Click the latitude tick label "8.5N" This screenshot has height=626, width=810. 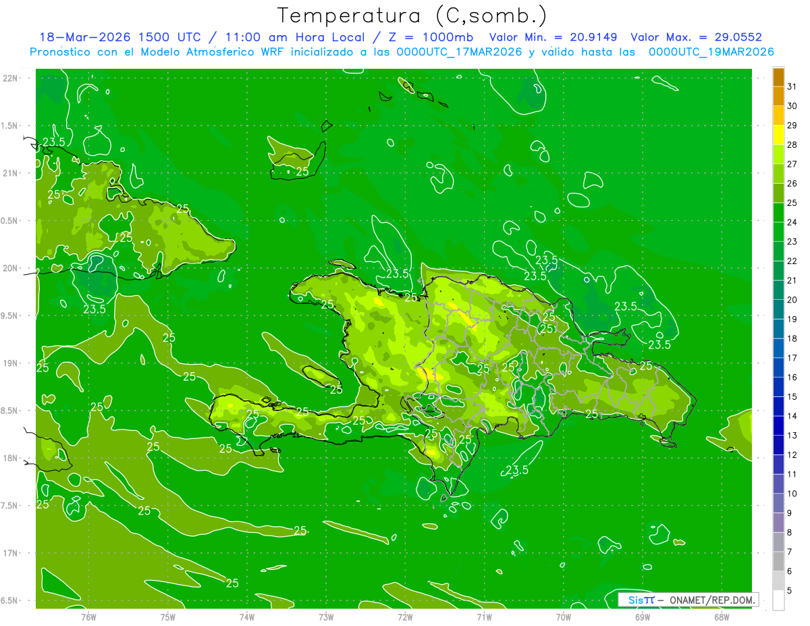(x=10, y=411)
